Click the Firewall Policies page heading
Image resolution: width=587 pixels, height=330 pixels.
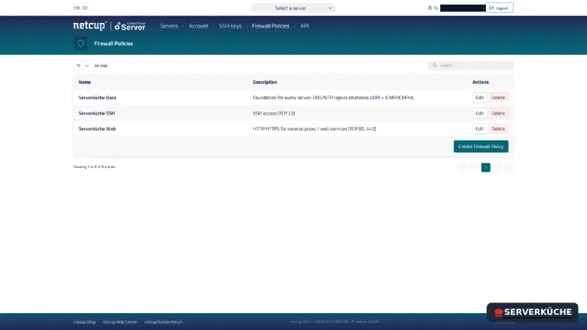pyautogui.click(x=113, y=44)
